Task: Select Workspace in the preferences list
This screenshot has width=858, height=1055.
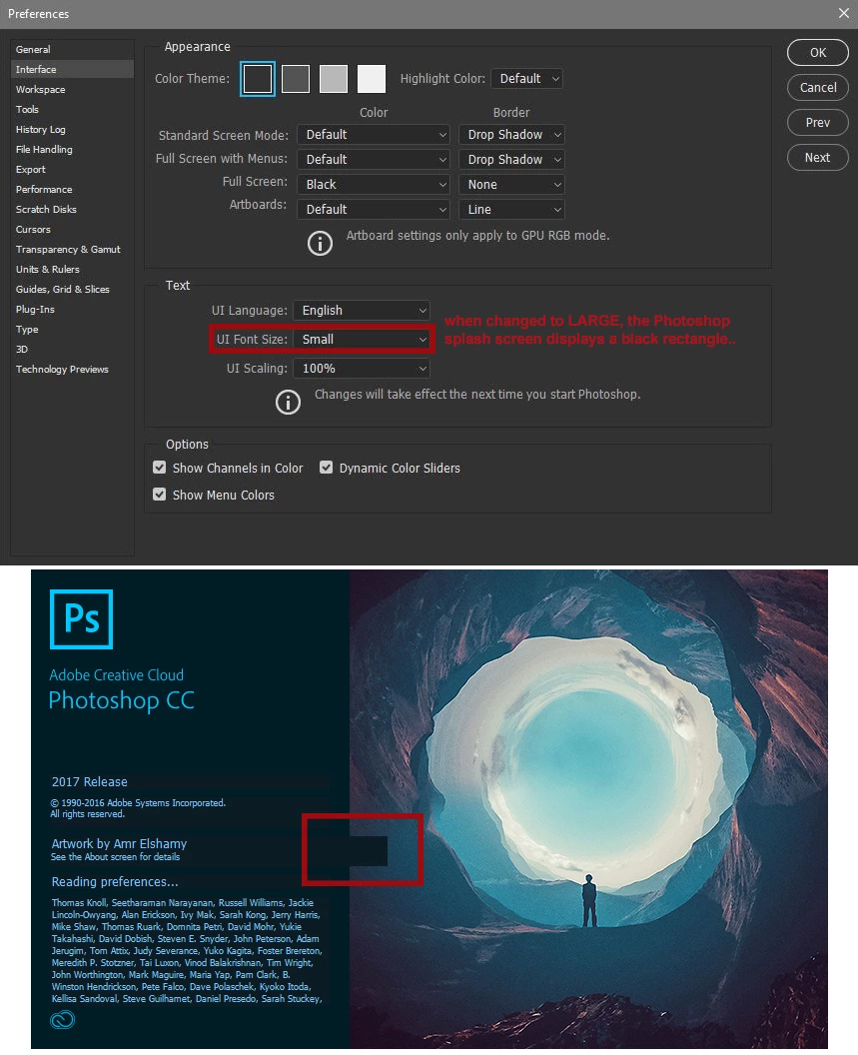Action: [x=72, y=90]
